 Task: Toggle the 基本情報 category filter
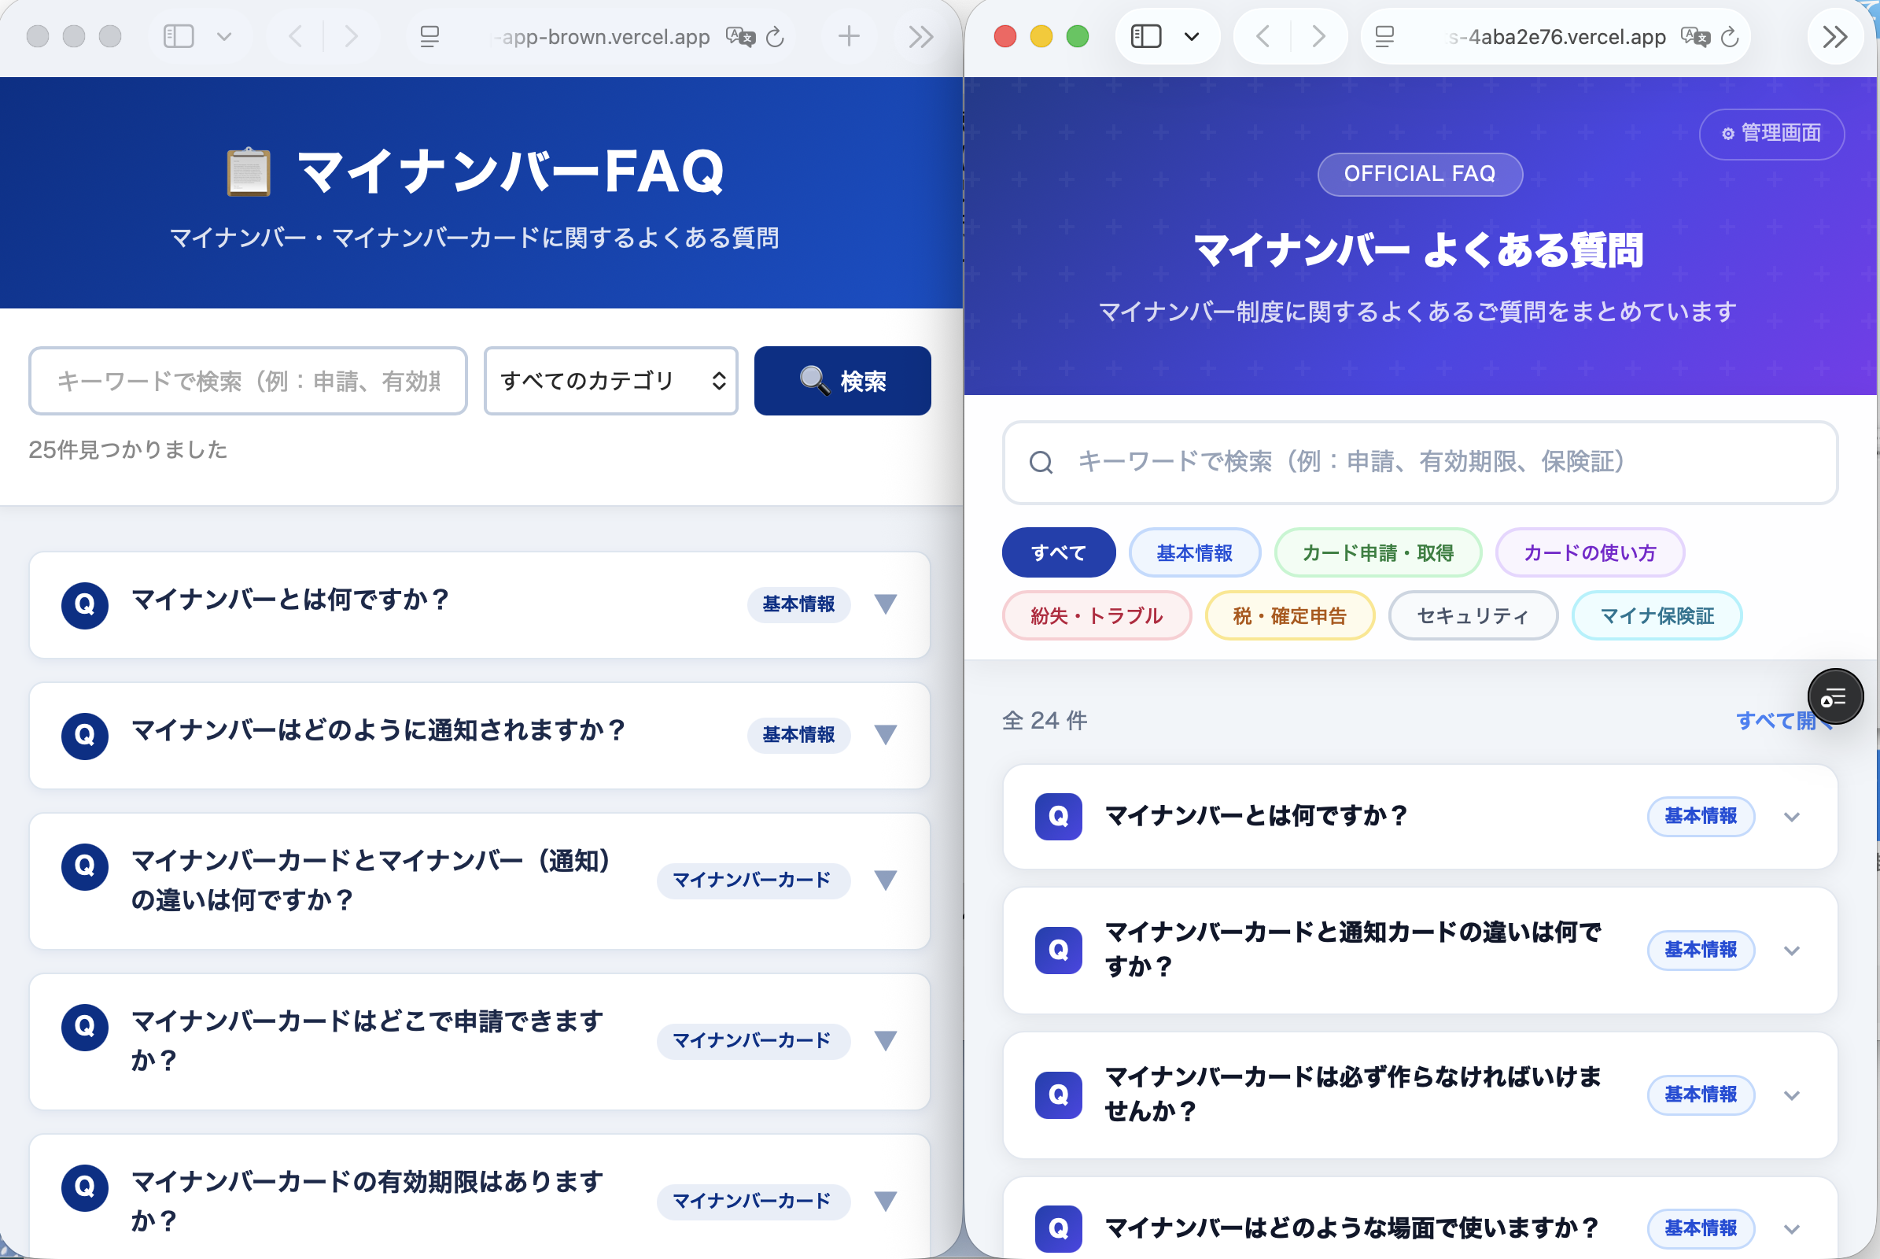pyautogui.click(x=1196, y=552)
